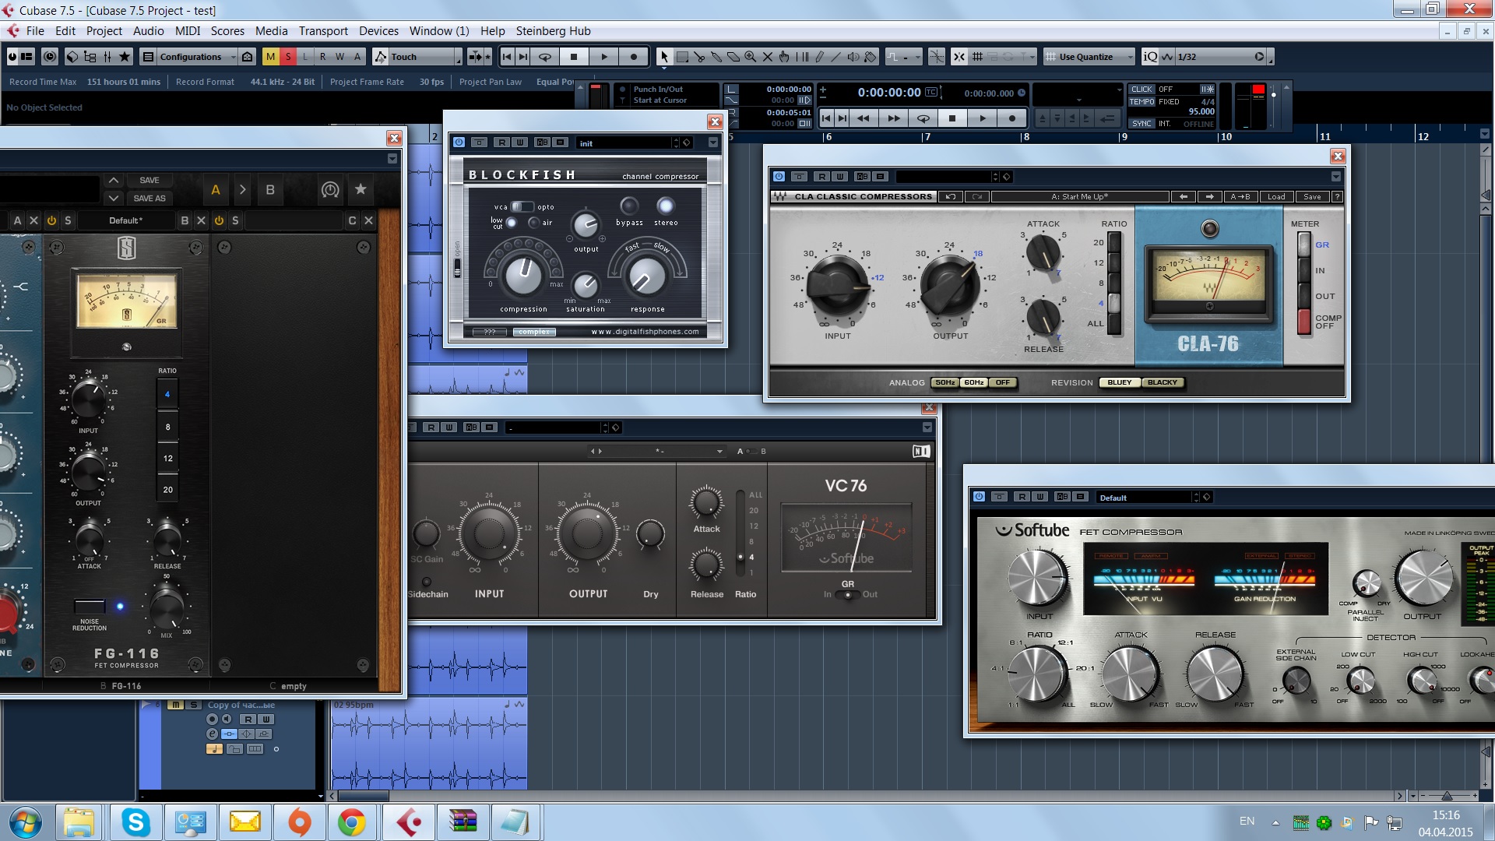Click the horizontal scrollbar thumb below tracks
The width and height of the screenshot is (1495, 841).
tap(364, 796)
